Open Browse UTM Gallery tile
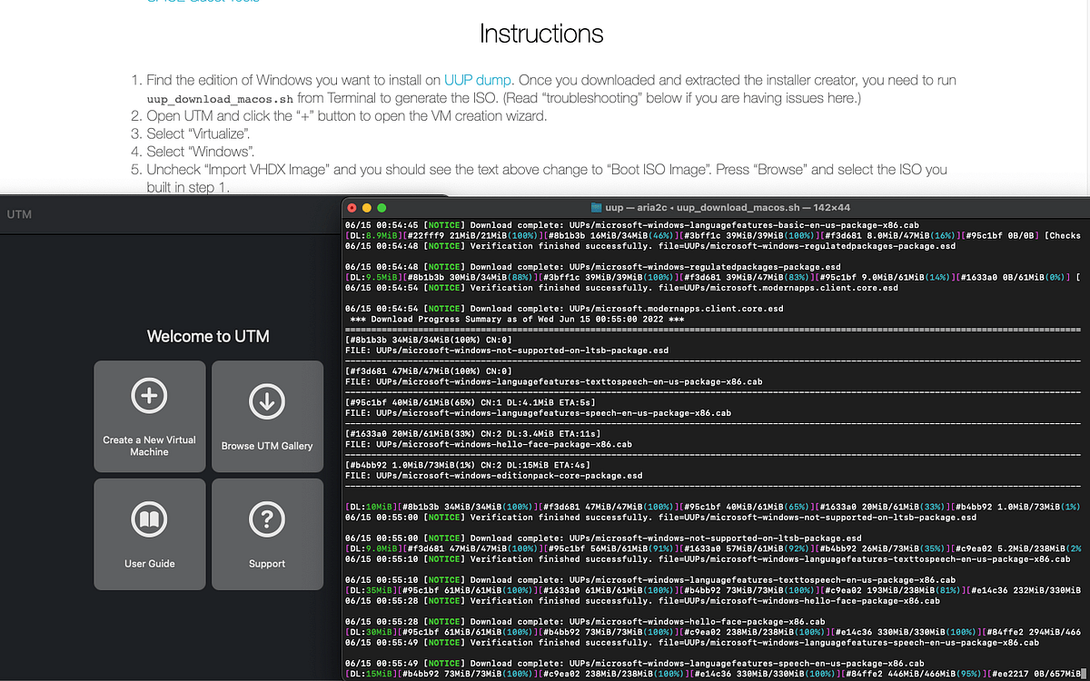 (267, 416)
